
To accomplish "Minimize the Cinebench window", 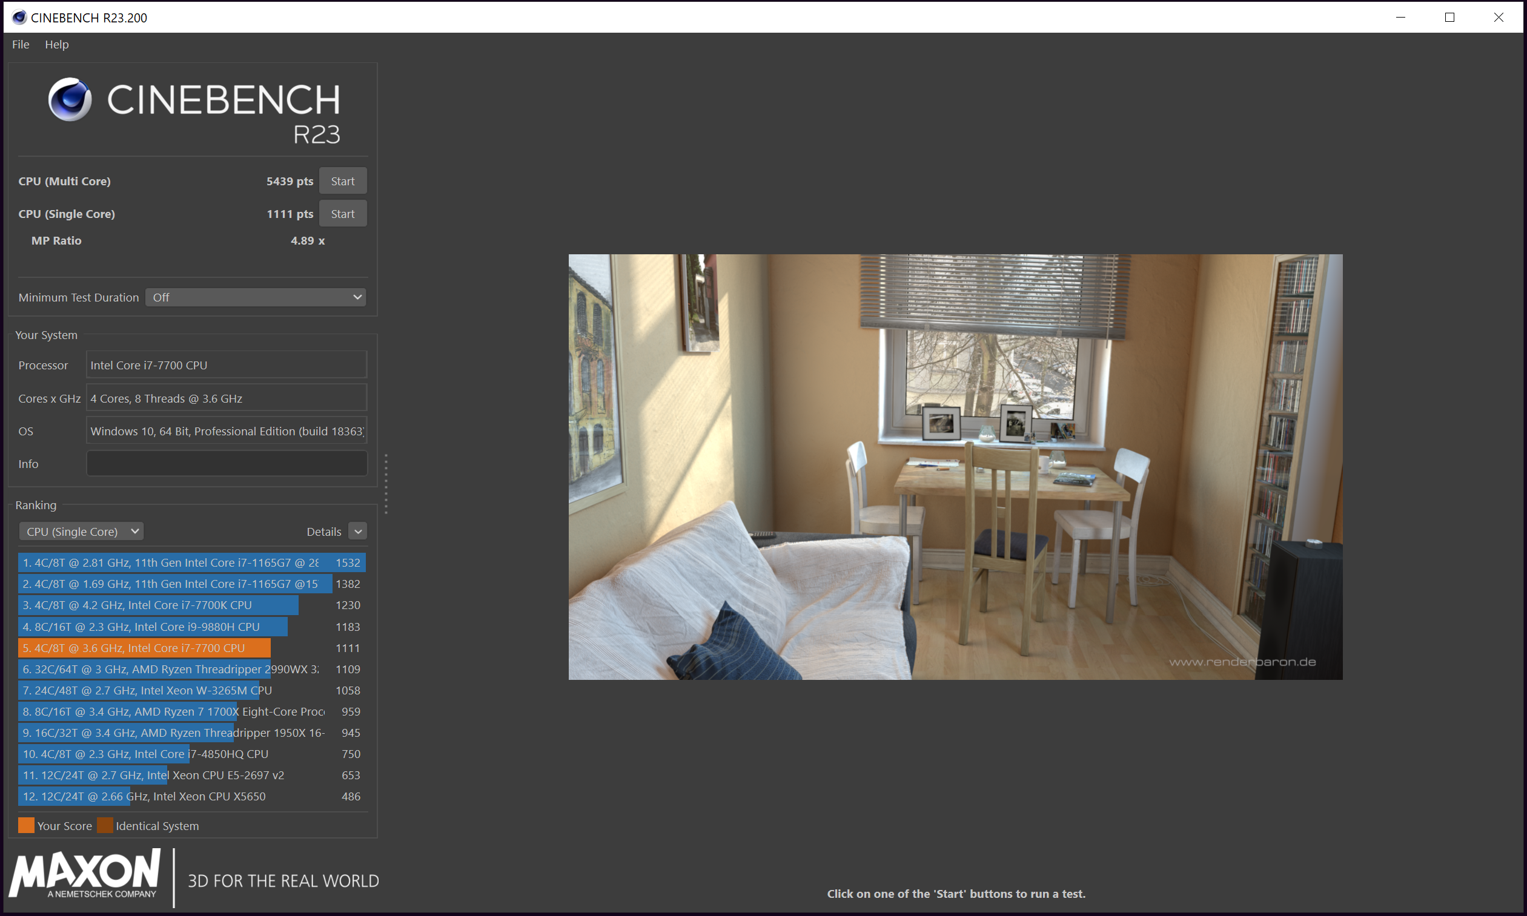I will (x=1400, y=18).
